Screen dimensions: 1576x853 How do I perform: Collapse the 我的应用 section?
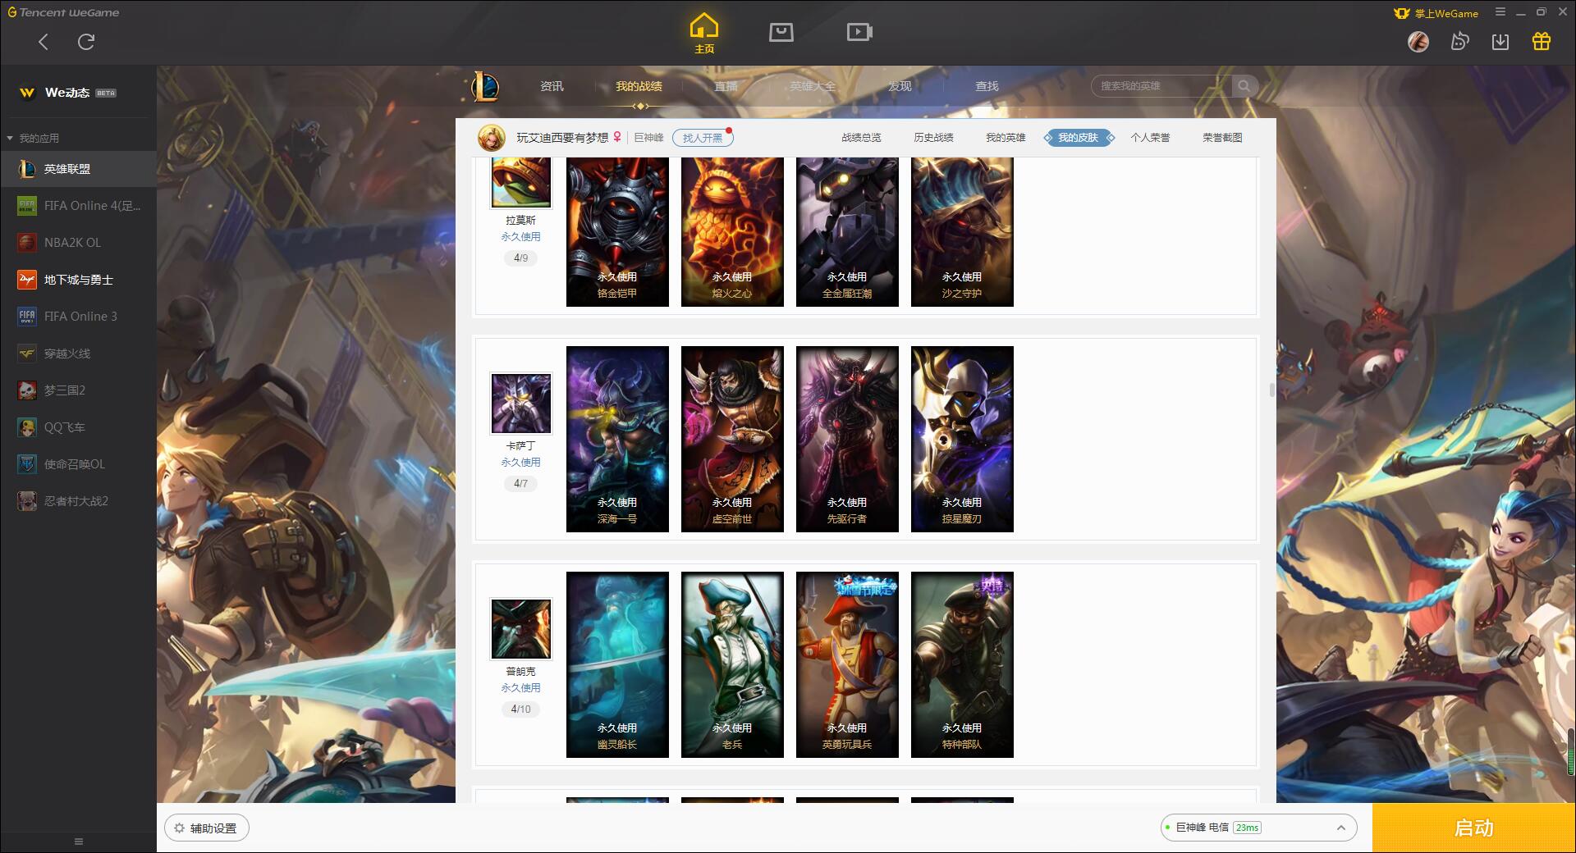point(33,138)
